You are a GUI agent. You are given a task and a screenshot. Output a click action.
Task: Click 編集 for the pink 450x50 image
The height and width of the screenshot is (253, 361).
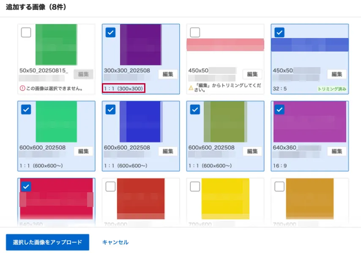[252, 74]
